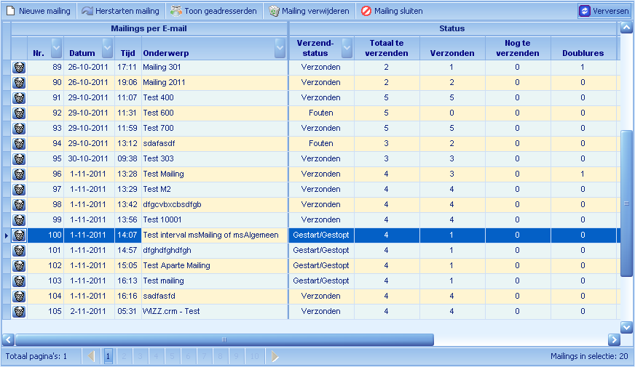The height and width of the screenshot is (367, 635).
Task: Select 'Test interval msMailing of msAlgemeen'
Action: click(x=215, y=235)
